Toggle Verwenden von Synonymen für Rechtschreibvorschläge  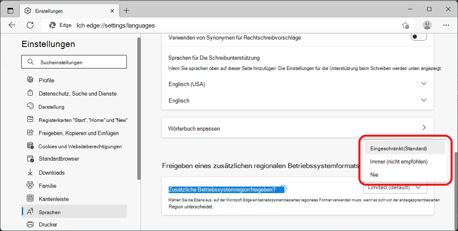click(x=419, y=37)
